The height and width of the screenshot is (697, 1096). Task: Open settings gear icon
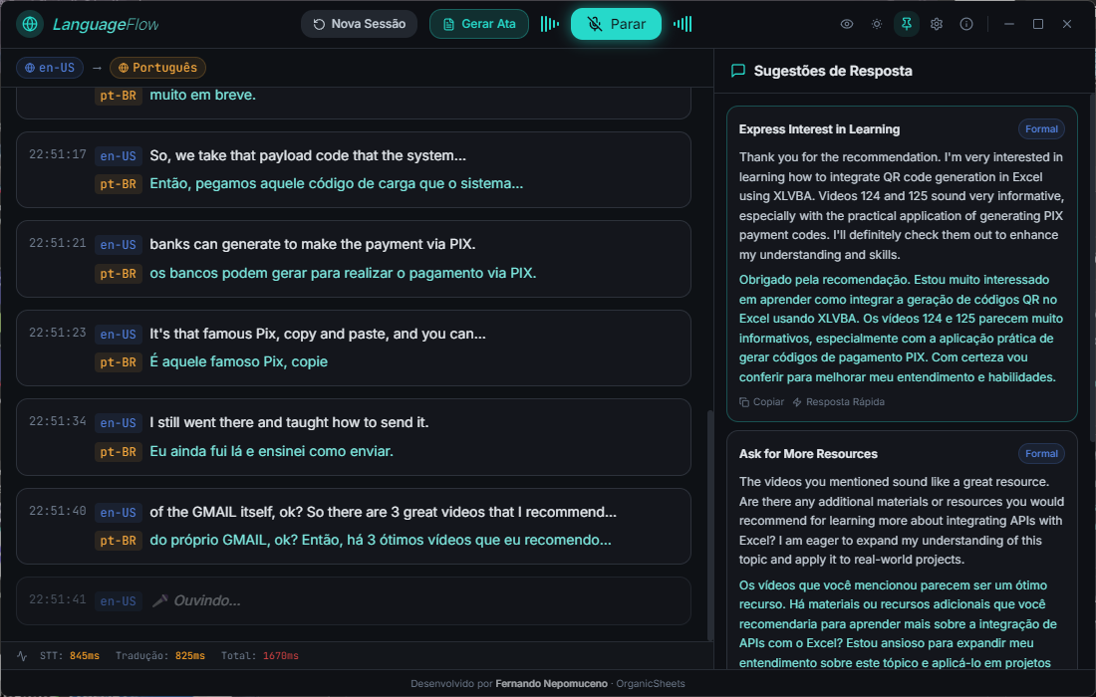(x=937, y=24)
